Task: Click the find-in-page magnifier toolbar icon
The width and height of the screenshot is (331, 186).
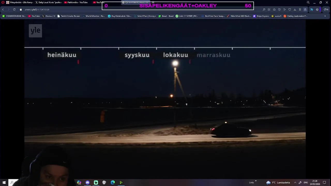Action: [264, 10]
